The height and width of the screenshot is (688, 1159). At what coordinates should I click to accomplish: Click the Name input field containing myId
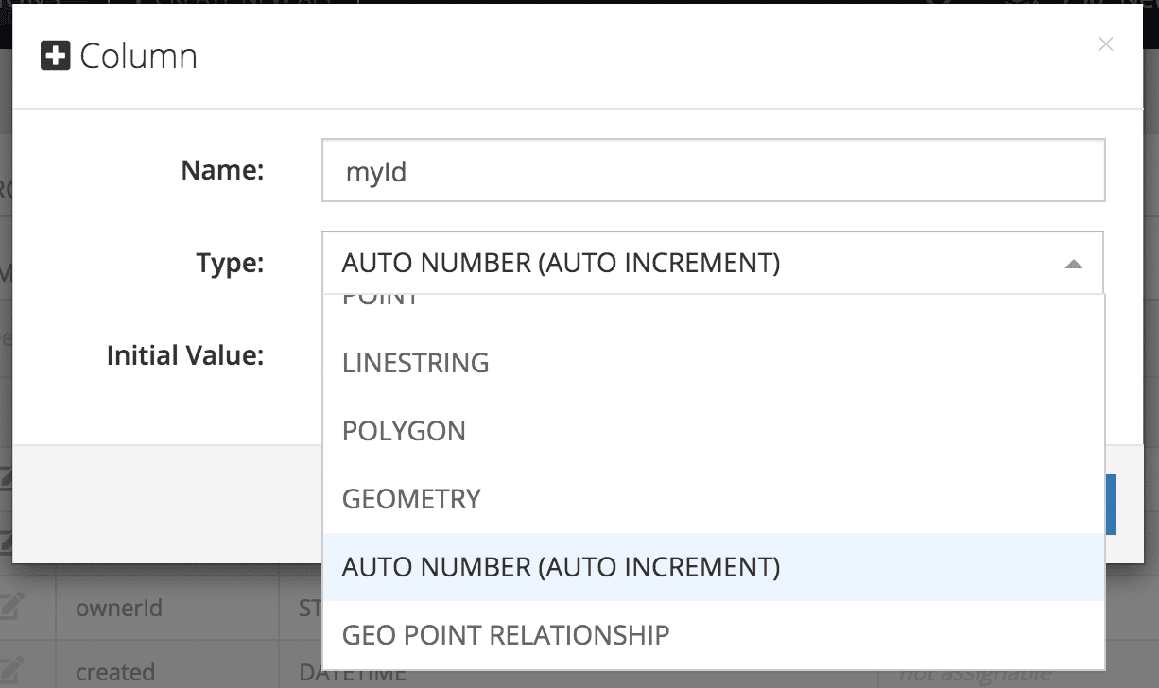point(714,170)
